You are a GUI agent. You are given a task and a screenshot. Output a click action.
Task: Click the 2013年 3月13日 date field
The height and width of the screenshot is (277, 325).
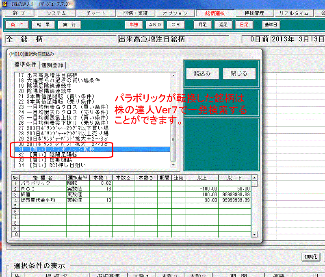[298, 39]
